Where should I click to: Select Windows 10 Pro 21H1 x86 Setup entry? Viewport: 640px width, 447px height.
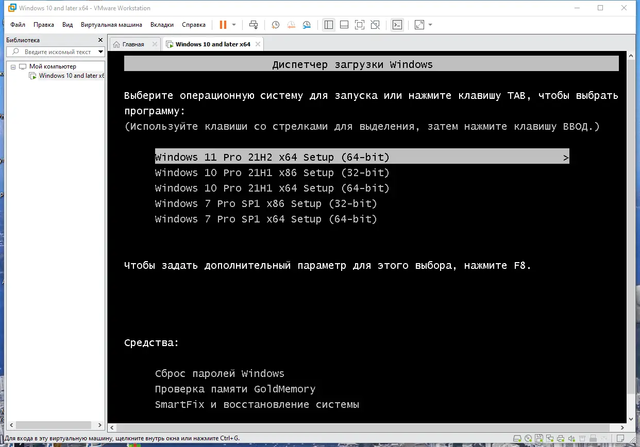[x=272, y=173]
